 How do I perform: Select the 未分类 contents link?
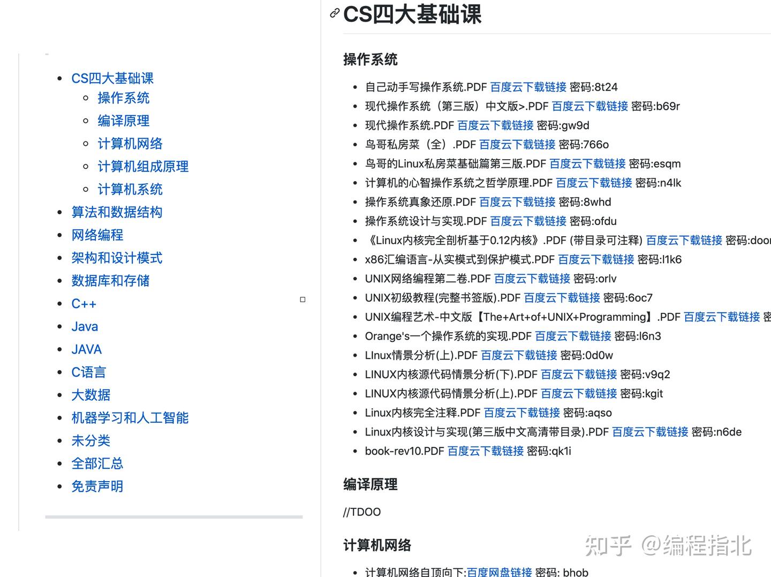91,441
